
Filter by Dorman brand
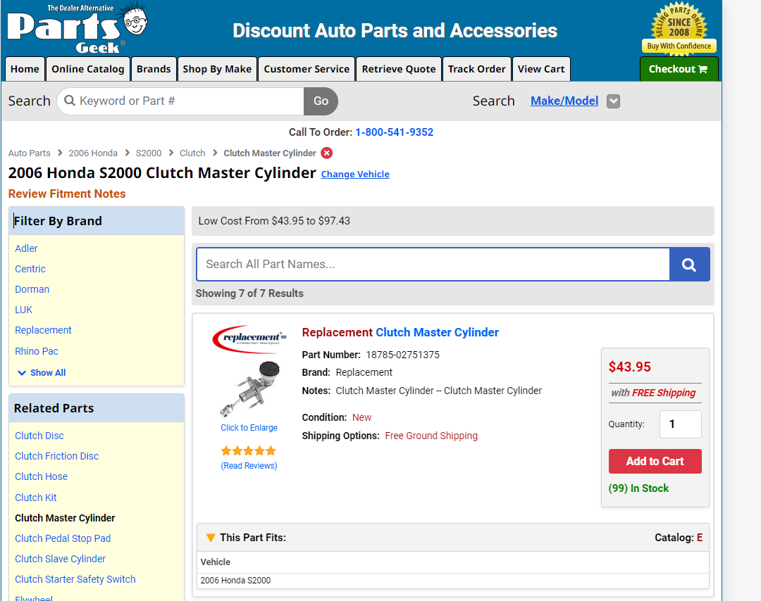(32, 289)
